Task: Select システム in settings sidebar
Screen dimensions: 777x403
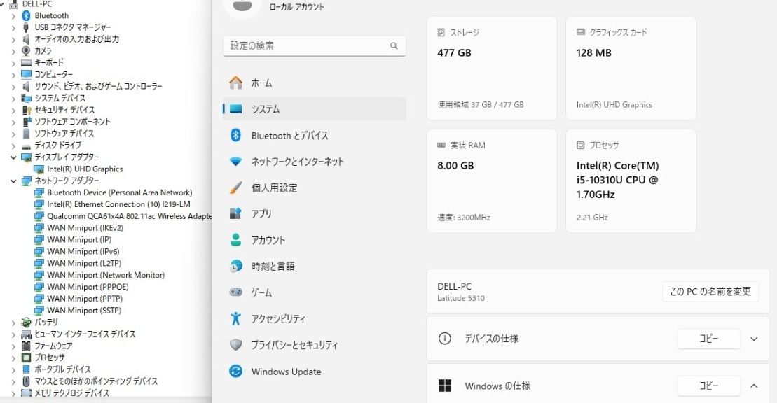Action: coord(315,109)
